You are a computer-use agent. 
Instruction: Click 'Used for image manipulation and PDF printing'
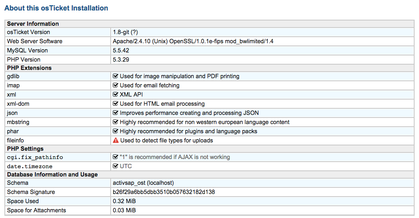point(180,76)
